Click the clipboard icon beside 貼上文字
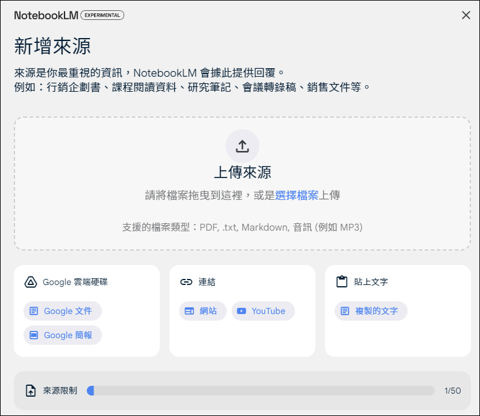The image size is (480, 416). [342, 282]
